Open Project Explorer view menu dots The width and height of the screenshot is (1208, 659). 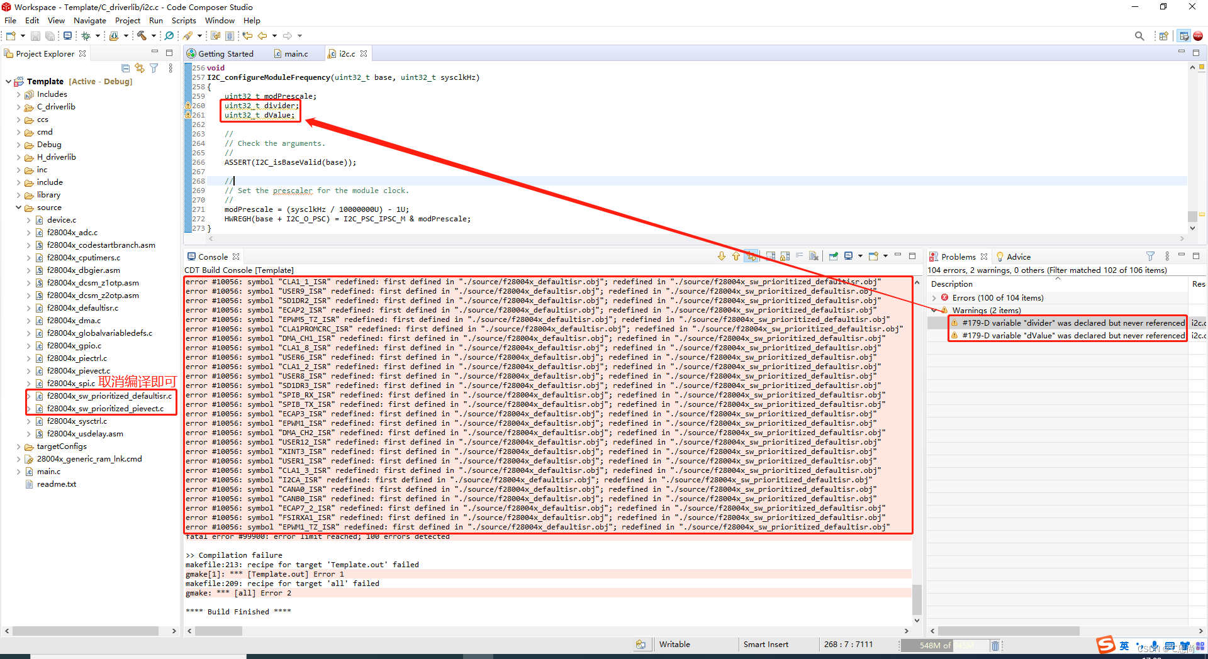[x=171, y=68]
